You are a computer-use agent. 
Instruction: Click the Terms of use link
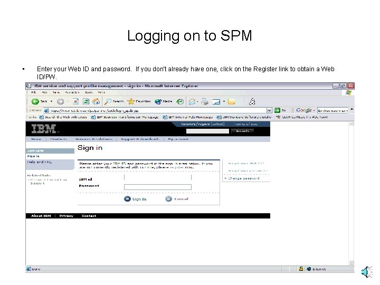click(x=245, y=124)
